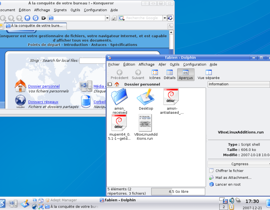Expand the Compress action dropdown
The width and height of the screenshot is (270, 210).
click(239, 164)
